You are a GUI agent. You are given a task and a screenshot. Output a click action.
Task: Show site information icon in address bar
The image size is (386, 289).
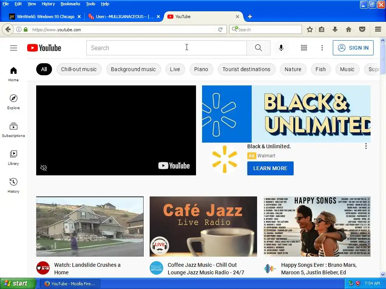click(x=19, y=29)
